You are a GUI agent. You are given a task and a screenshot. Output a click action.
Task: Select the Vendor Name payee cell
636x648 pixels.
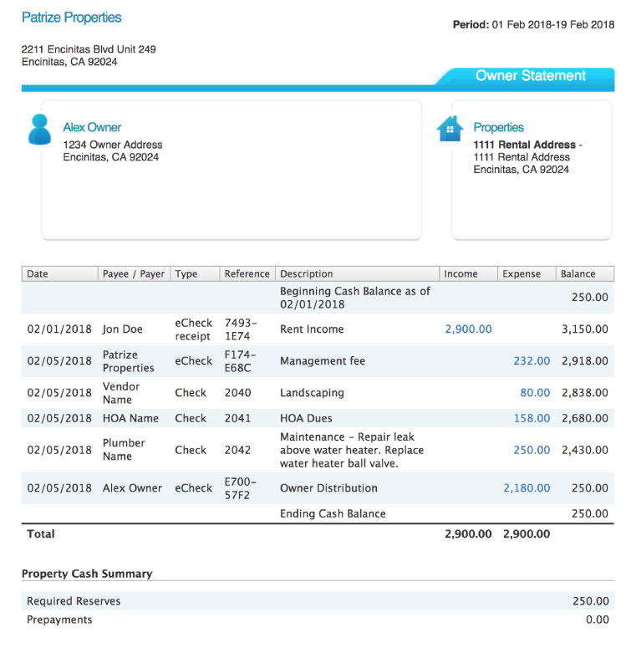(121, 393)
